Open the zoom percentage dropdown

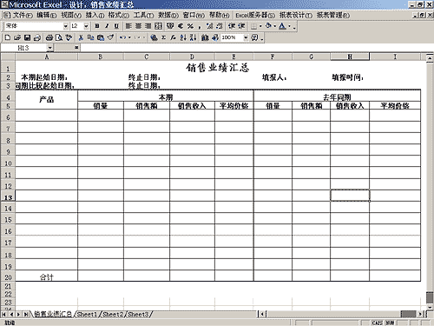coord(246,37)
